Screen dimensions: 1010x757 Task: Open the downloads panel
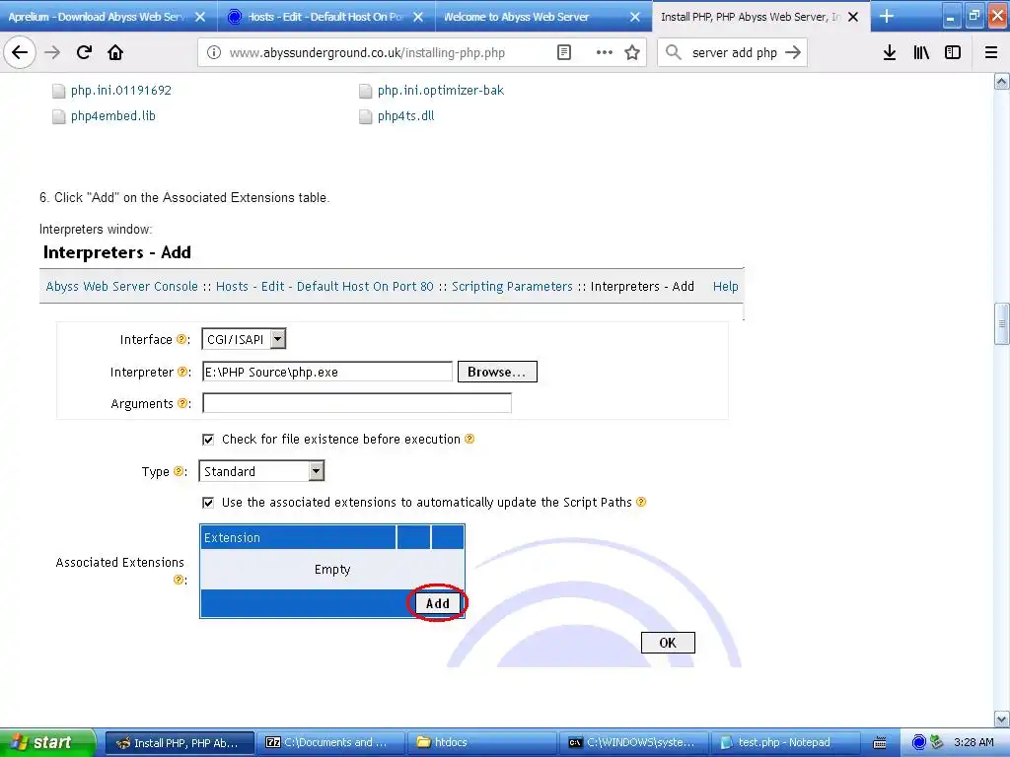click(x=890, y=53)
